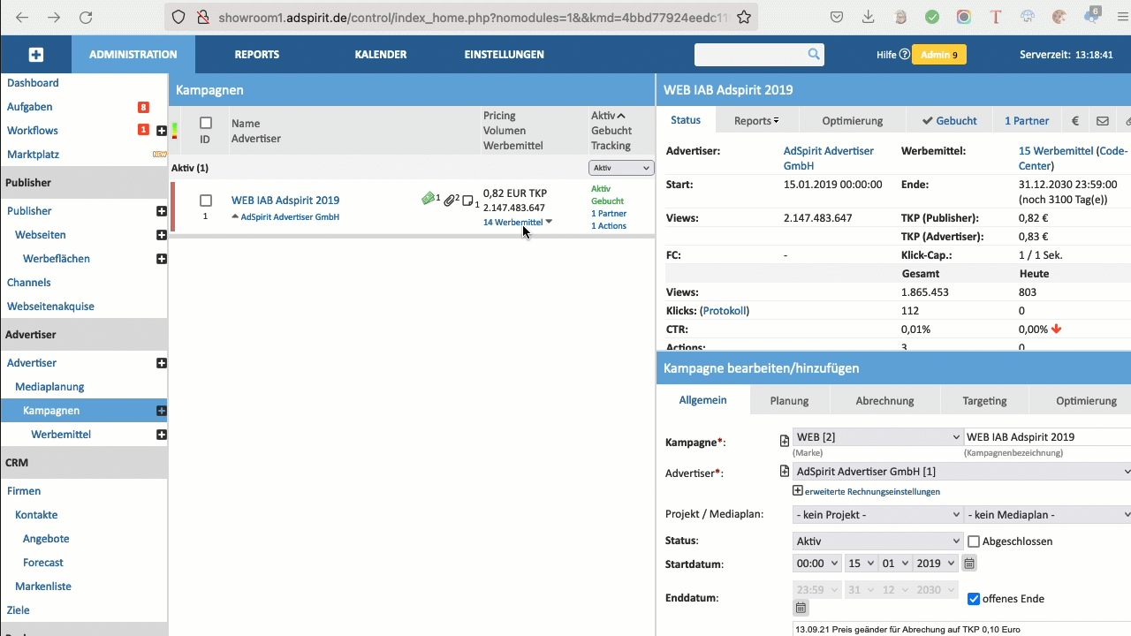1131x636 pixels.
Task: Open the Aktiv filter dropdown in campaign list
Action: pos(621,168)
